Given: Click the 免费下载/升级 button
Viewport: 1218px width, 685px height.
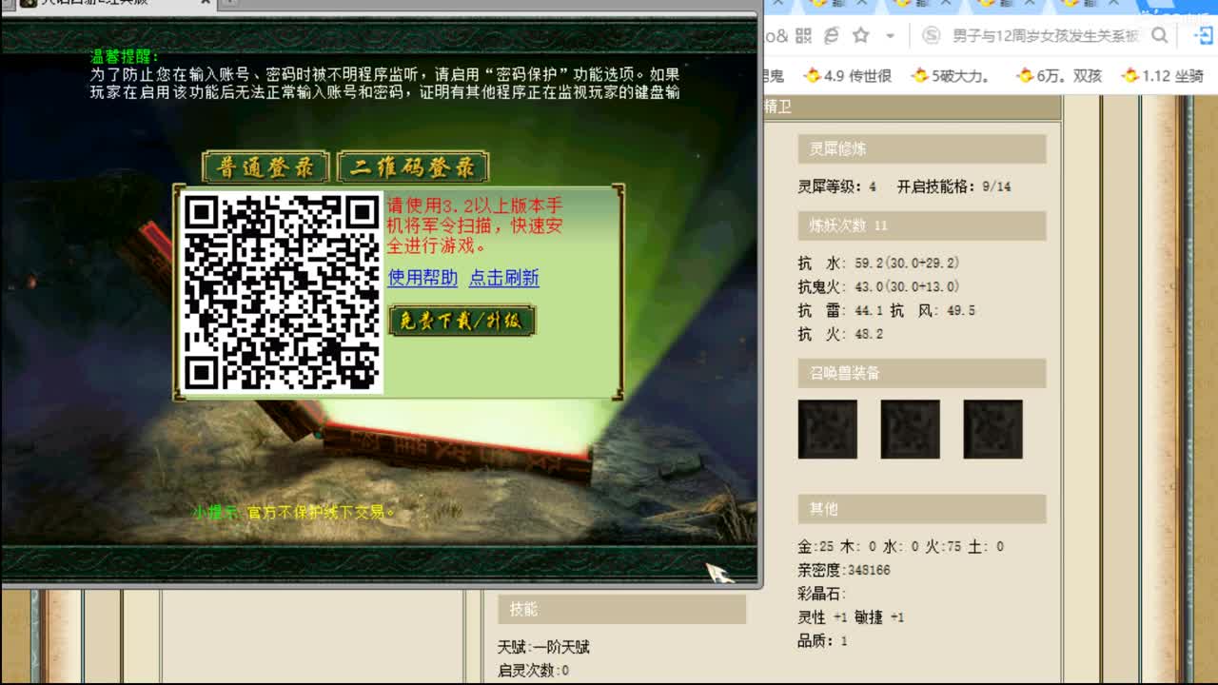Looking at the screenshot, I should click(462, 321).
